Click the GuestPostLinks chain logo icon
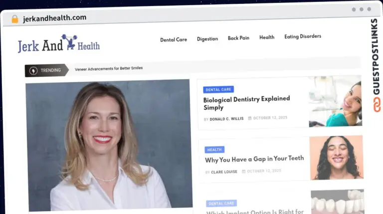Image resolution: width=383 pixels, height=214 pixels. (375, 104)
